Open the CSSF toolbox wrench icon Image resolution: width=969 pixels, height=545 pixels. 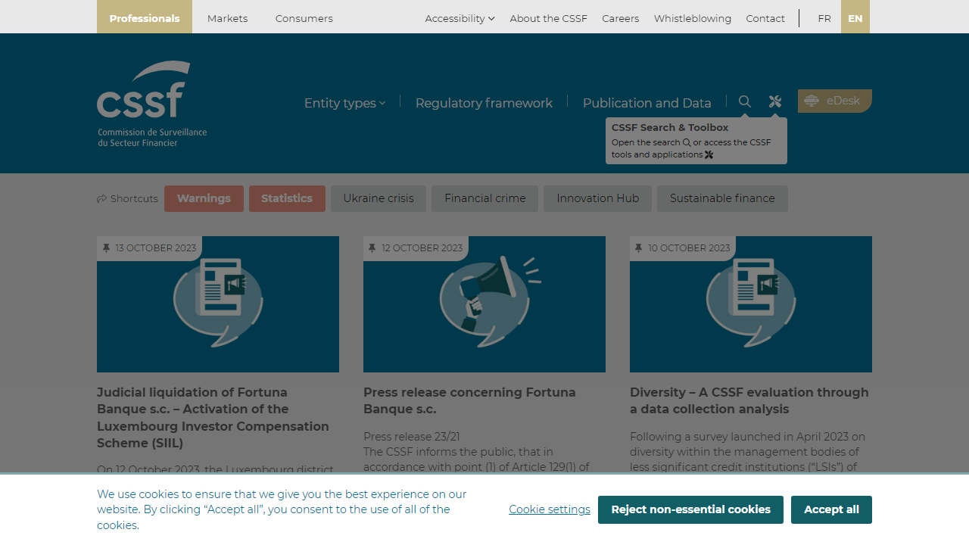[774, 101]
